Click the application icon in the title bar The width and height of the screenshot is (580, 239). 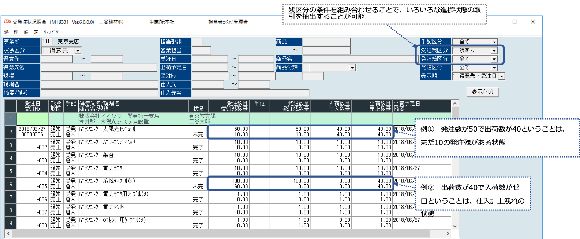pos(7,22)
